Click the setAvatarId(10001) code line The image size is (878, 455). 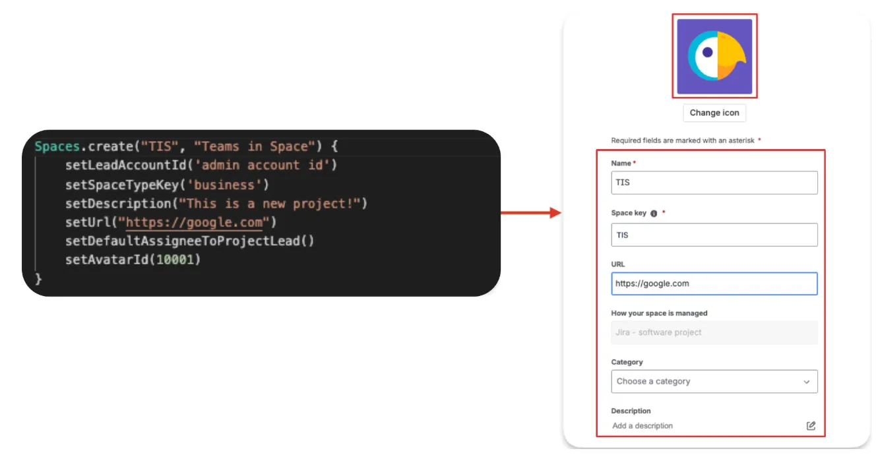[133, 260]
